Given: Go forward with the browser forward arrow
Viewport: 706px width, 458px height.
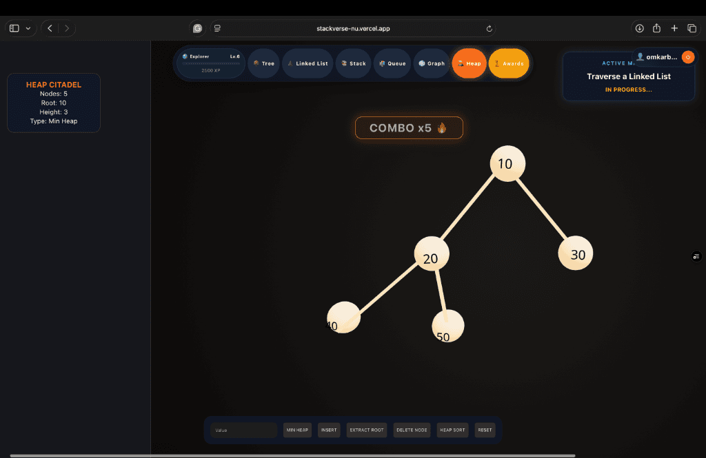Looking at the screenshot, I should click(x=67, y=28).
